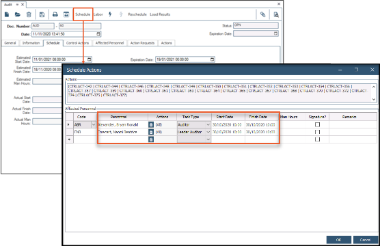This screenshot has width=380, height=246.
Task: Click actions selector icon in Leader Auditor row
Action: click(151, 132)
